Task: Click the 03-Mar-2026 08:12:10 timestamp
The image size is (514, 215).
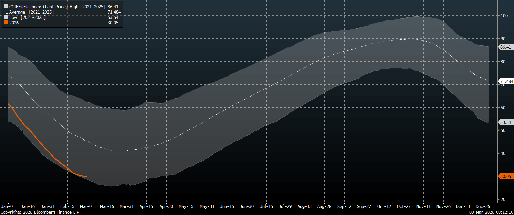Action: coord(491,212)
